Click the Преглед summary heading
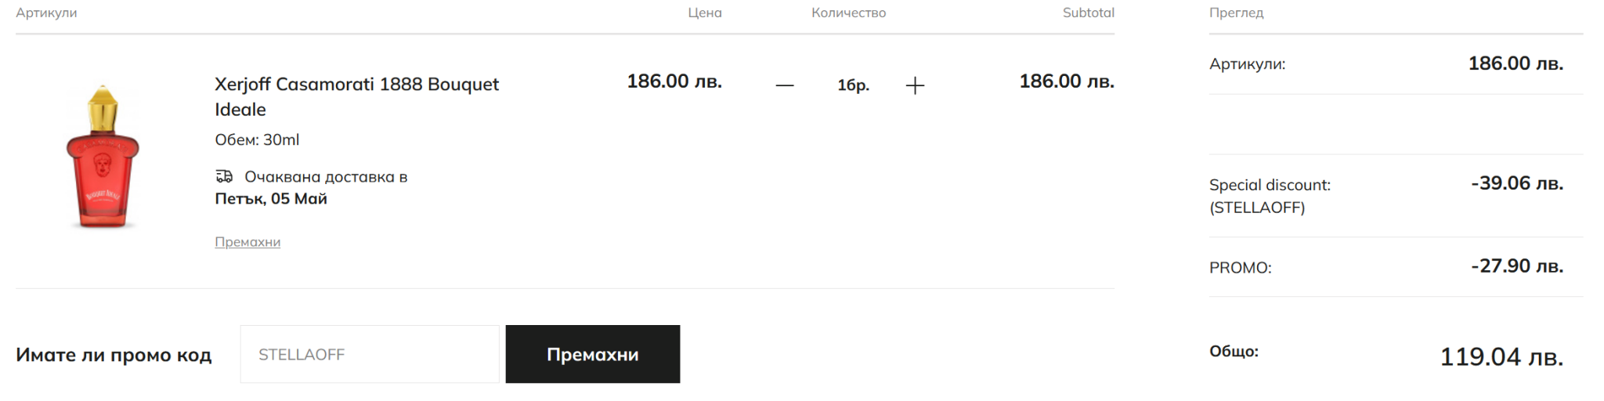The height and width of the screenshot is (401, 1604). point(1236,13)
